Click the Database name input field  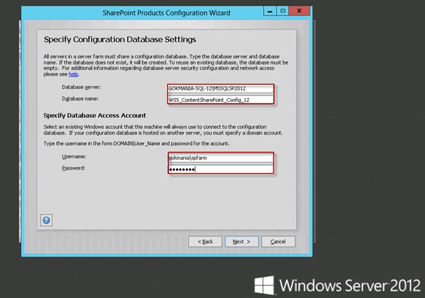[221, 100]
